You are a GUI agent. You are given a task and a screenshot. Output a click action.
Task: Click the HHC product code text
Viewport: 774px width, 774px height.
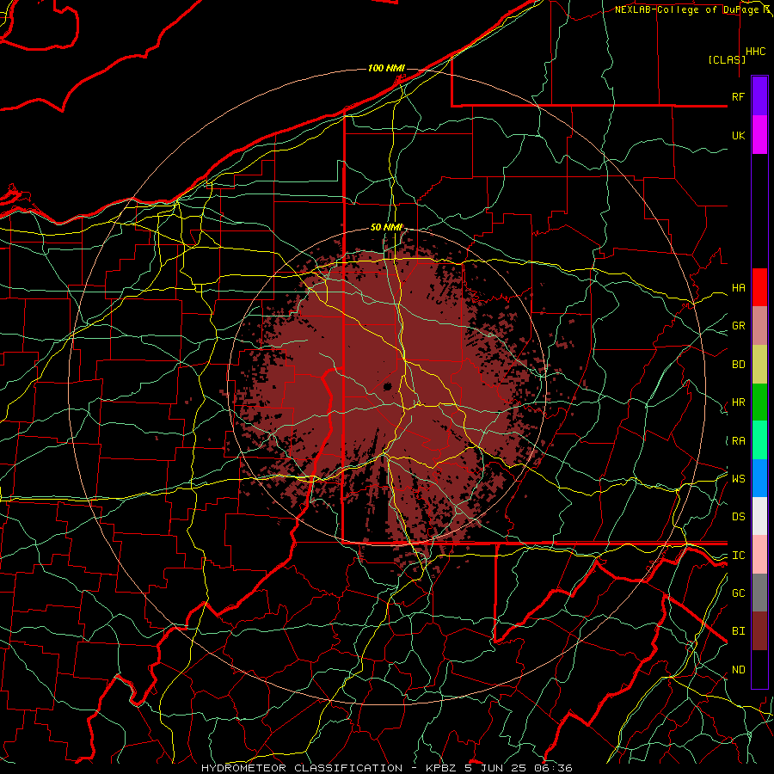pyautogui.click(x=755, y=52)
